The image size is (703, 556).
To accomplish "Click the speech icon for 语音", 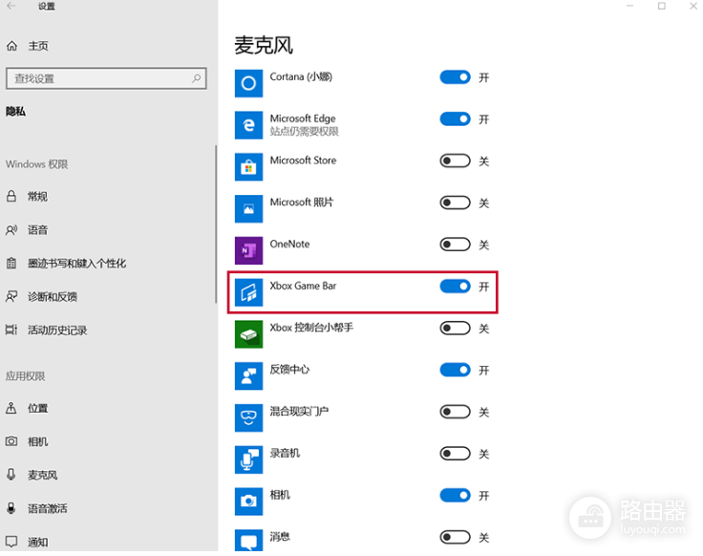I will coord(11,230).
